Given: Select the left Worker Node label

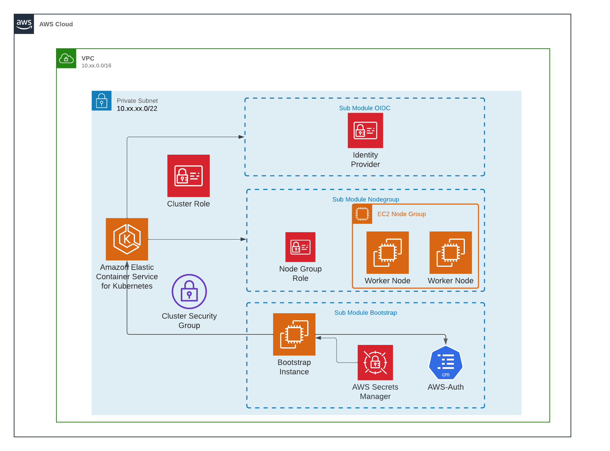Looking at the screenshot, I should (x=388, y=280).
